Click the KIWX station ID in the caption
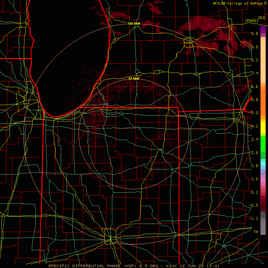This screenshot has height=268, width=268. tap(171, 266)
